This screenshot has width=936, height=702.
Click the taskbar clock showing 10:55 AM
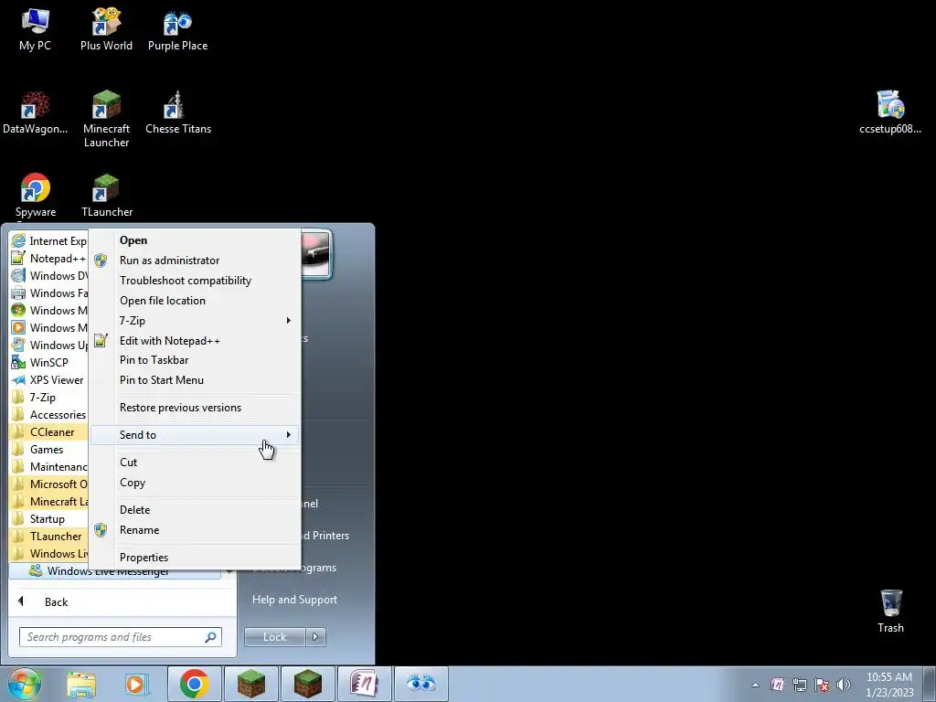(x=889, y=684)
